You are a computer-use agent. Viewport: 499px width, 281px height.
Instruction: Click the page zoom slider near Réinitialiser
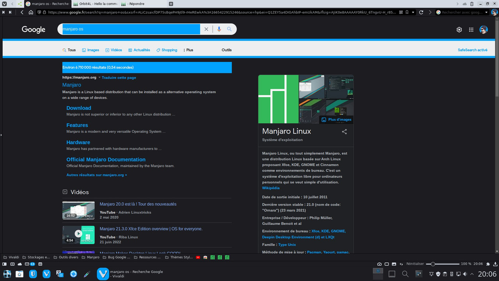(x=434, y=264)
